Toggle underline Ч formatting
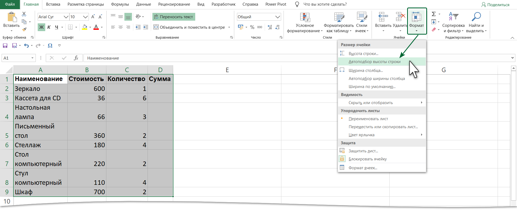The width and height of the screenshot is (517, 210). tap(57, 27)
